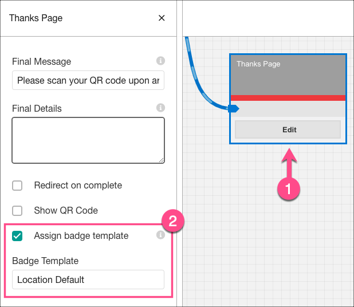Image resolution: width=354 pixels, height=307 pixels.
Task: Click the Assign badge template label
Action: (81, 235)
